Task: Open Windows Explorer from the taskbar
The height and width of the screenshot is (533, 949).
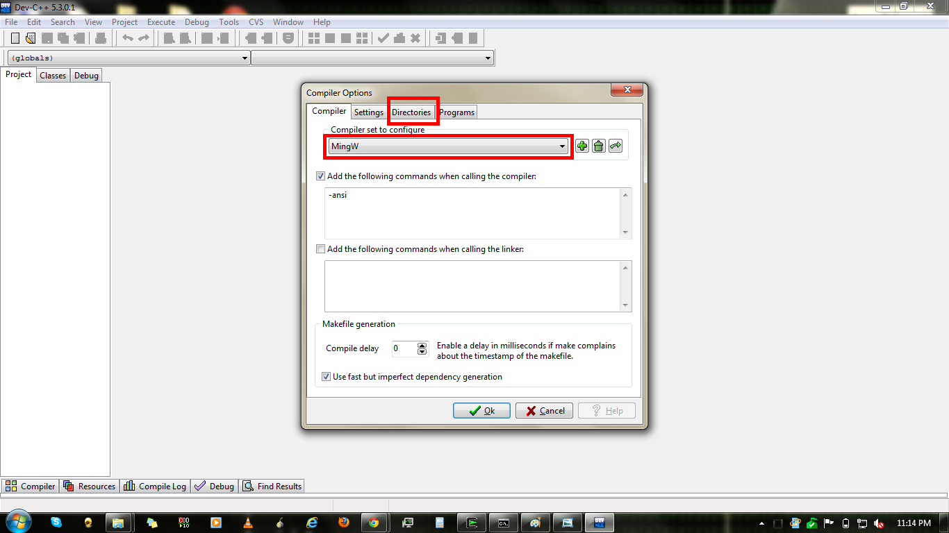Action: (118, 523)
